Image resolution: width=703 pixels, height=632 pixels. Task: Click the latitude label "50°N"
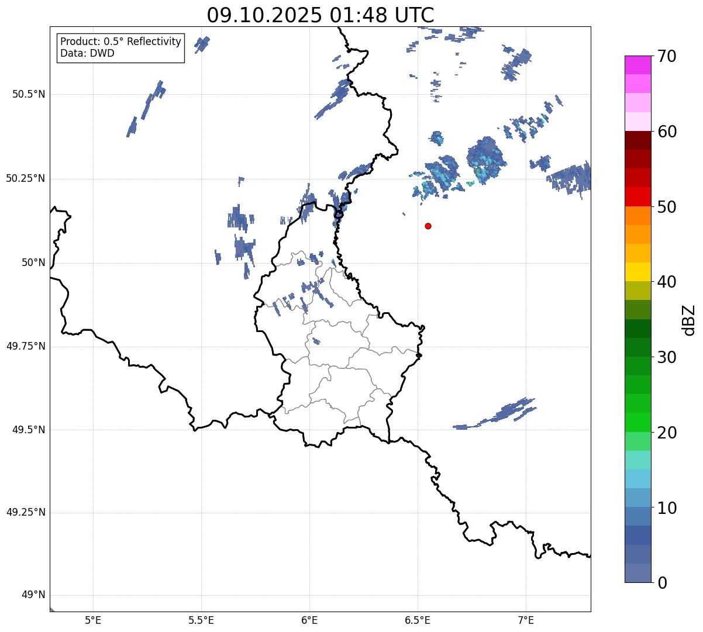coord(33,263)
